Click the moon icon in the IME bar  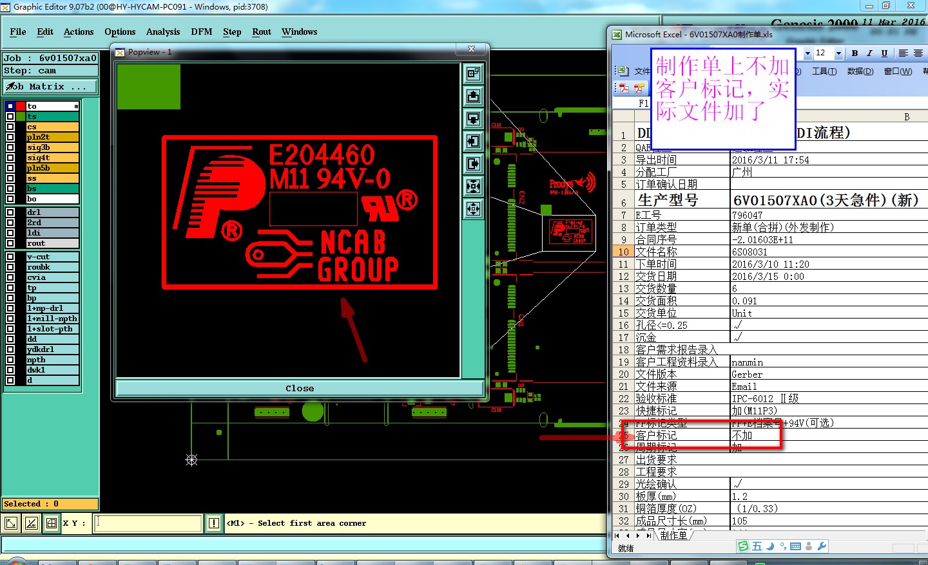coord(770,546)
